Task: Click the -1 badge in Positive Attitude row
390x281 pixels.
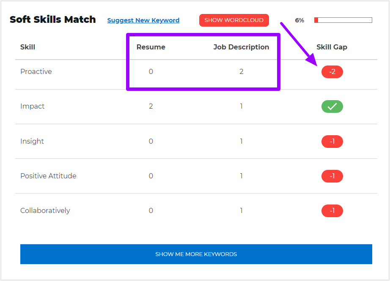Action: [x=332, y=176]
